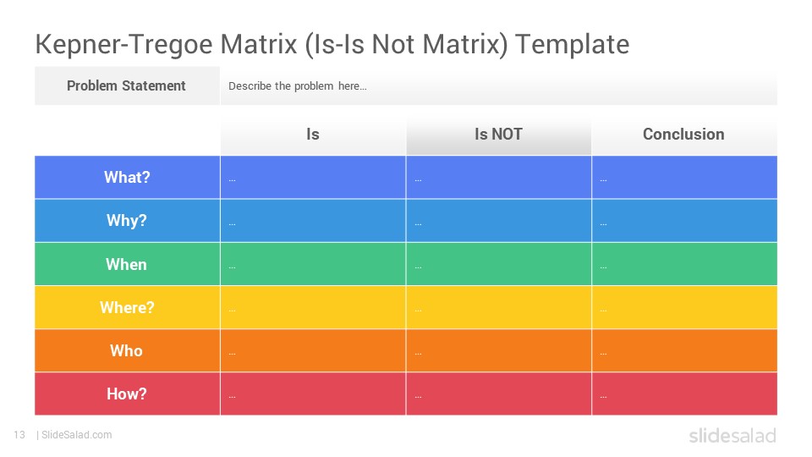Select the 'Is NOT' column header
Screen dimensions: 812x457
(499, 135)
